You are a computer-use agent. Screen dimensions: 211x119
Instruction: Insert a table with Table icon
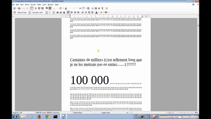pyautogui.click(x=83, y=8)
